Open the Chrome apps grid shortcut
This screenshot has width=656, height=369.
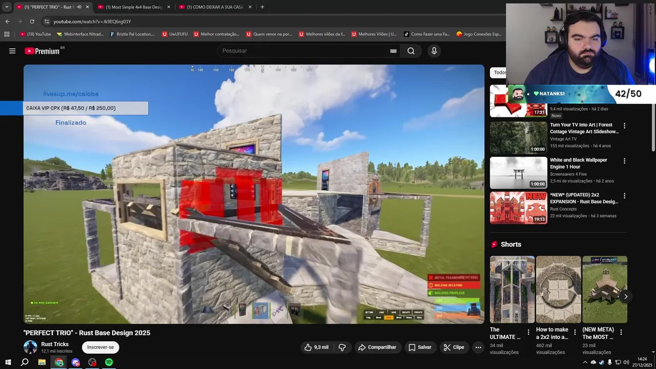(x=7, y=34)
